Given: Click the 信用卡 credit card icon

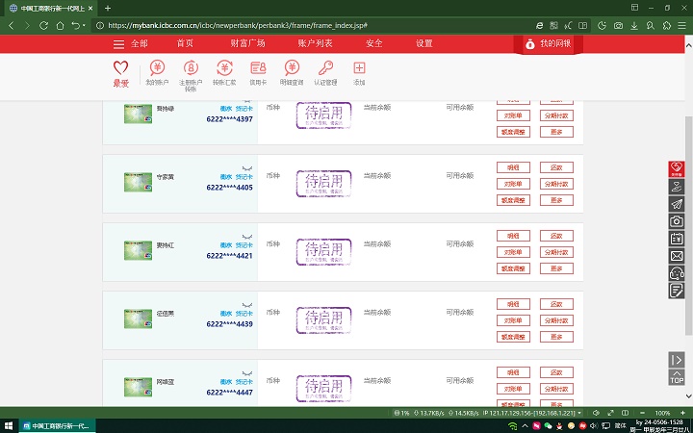Looking at the screenshot, I should pos(258,72).
